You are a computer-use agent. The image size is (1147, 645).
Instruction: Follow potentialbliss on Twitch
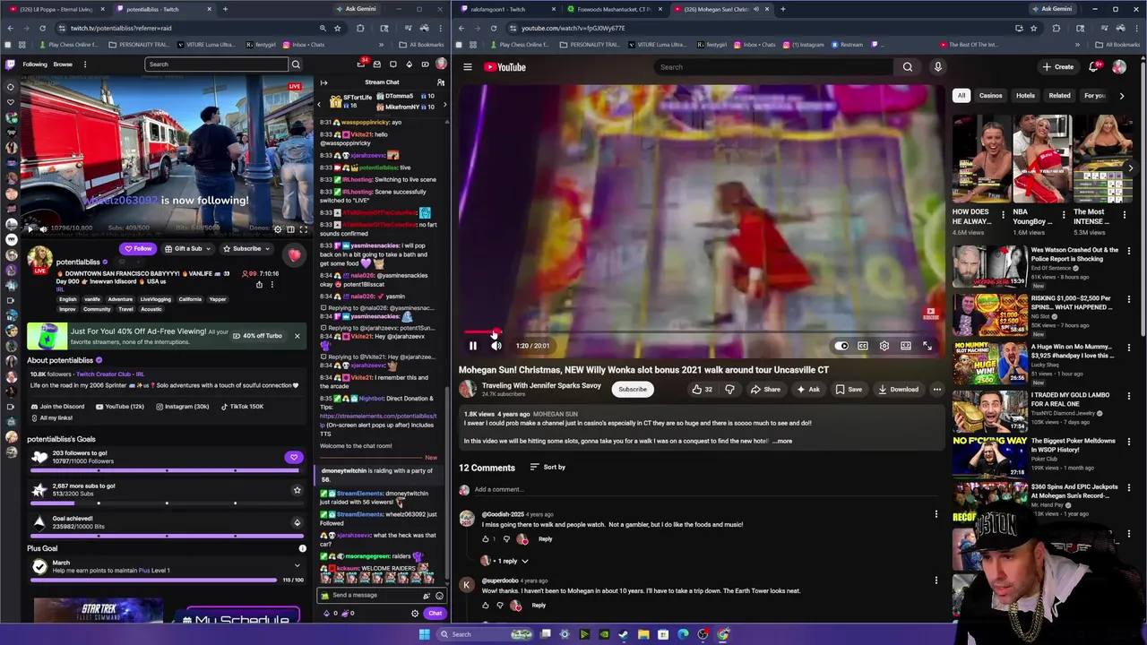point(138,249)
